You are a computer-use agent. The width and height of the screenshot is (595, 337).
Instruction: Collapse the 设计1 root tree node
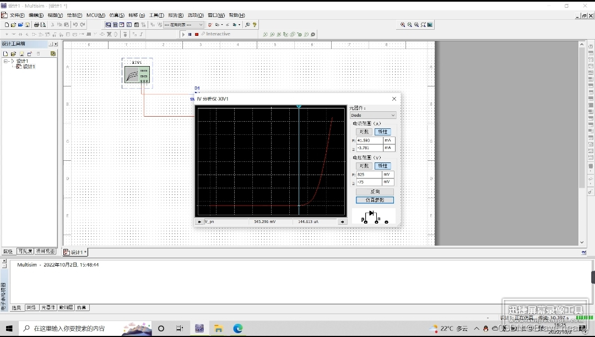coord(6,61)
